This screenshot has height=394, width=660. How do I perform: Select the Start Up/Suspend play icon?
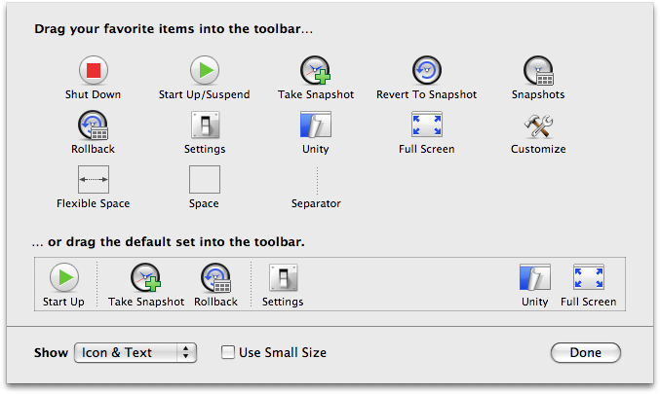(x=204, y=70)
